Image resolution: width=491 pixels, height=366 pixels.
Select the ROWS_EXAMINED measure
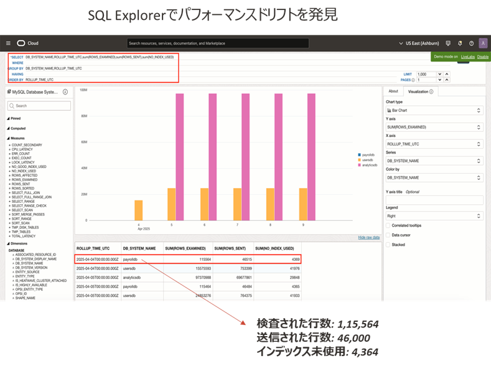pyautogui.click(x=24, y=180)
